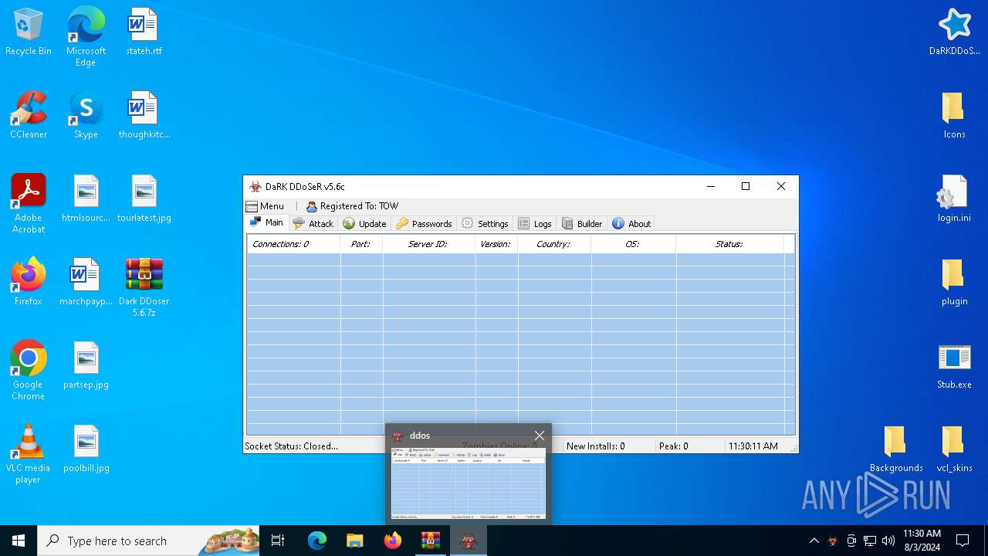Open the taskbar clock and date

click(922, 541)
